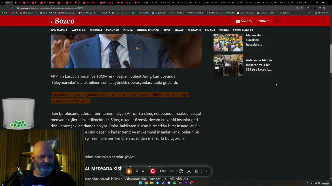This screenshot has height=186, width=332.
Task: Open the Google Gemini bookmark
Action: pos(283,13)
